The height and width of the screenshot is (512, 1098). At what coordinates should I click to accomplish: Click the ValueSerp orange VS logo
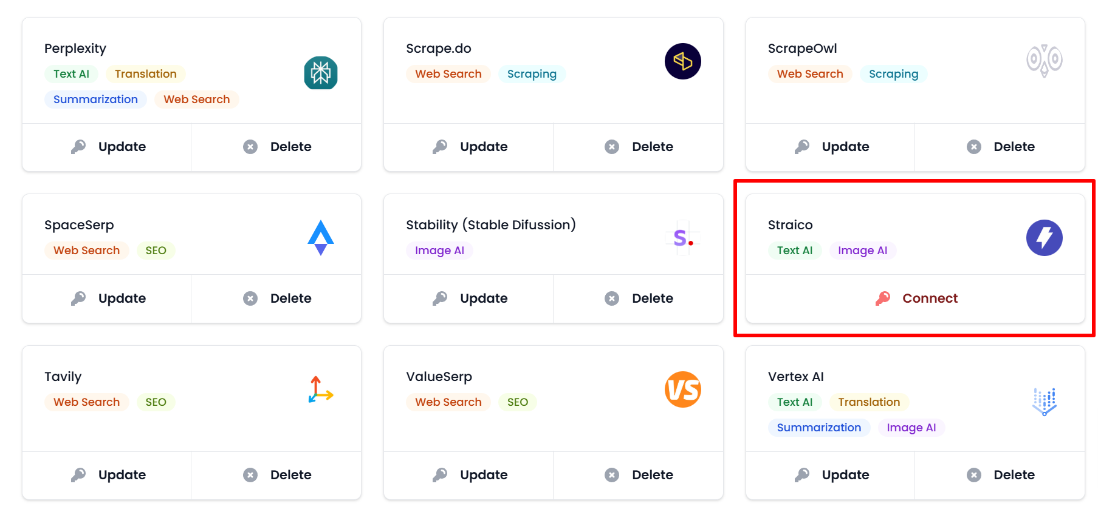(682, 389)
